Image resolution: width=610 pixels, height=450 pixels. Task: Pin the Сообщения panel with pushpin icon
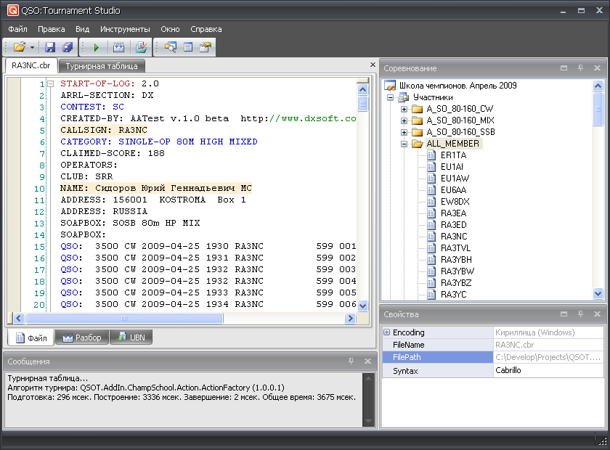[351, 361]
